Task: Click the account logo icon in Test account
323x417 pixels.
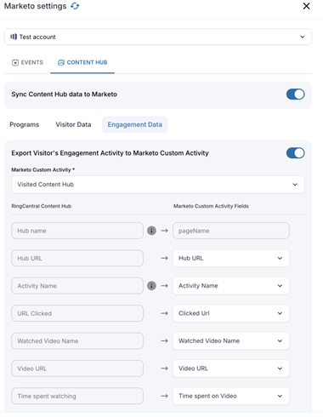Action: click(x=14, y=37)
